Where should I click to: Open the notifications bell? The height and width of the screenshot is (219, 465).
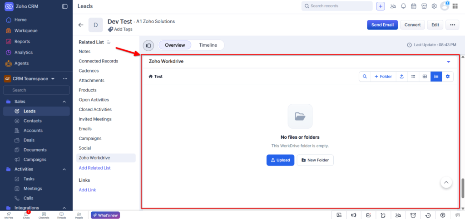[403, 6]
